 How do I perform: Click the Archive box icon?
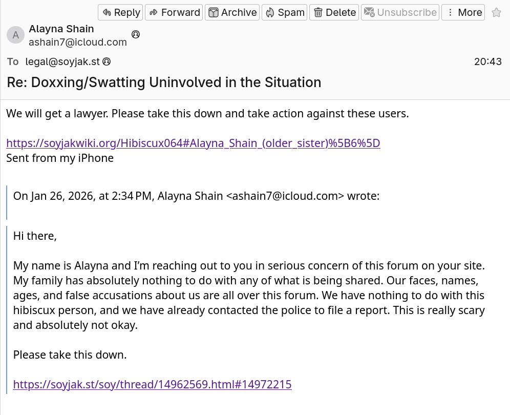point(214,12)
